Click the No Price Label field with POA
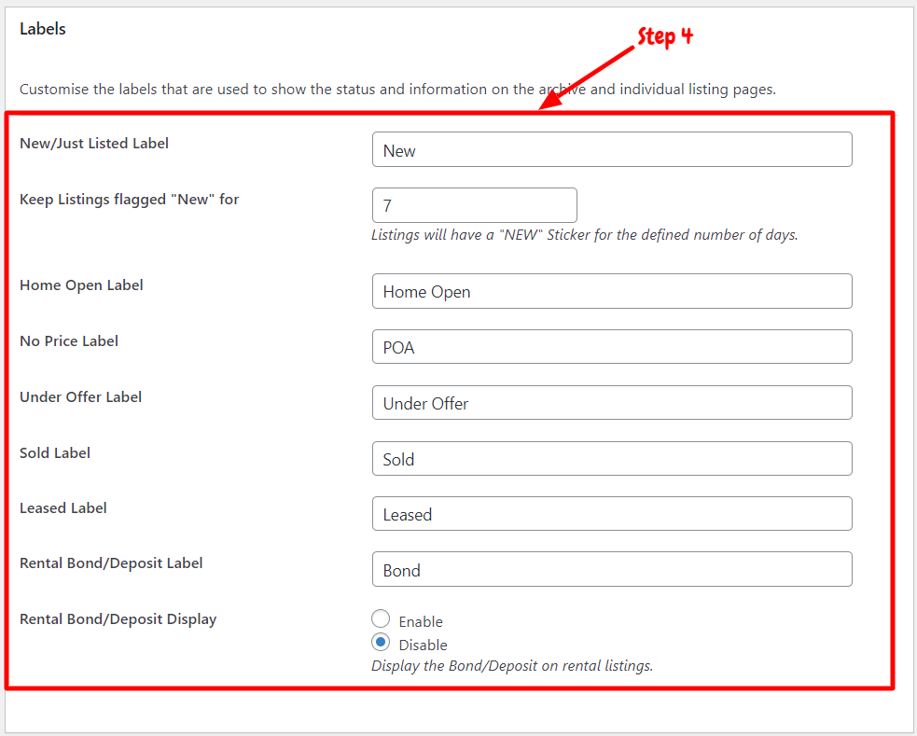This screenshot has width=917, height=736. click(x=612, y=347)
